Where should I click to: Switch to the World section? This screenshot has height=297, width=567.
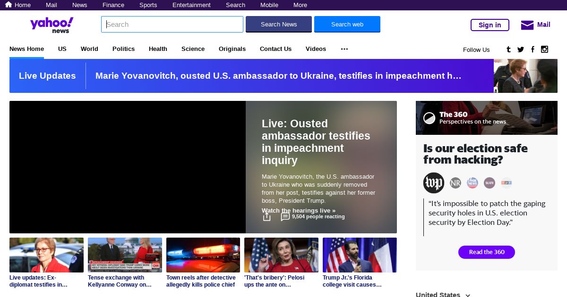point(89,49)
